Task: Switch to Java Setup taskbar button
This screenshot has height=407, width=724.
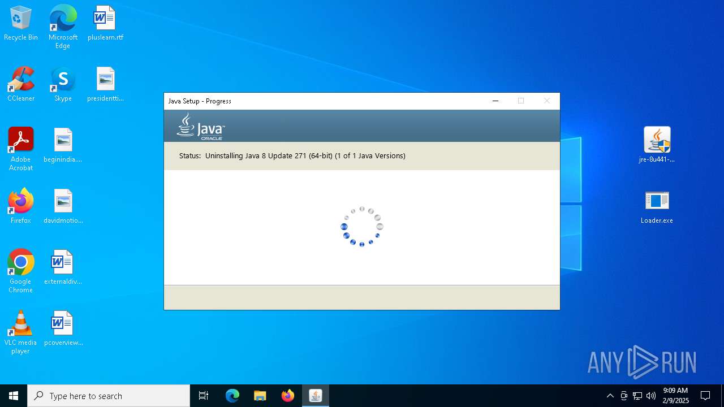Action: click(316, 396)
